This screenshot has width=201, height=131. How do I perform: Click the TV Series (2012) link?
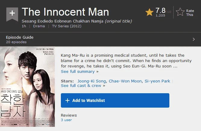point(67,26)
